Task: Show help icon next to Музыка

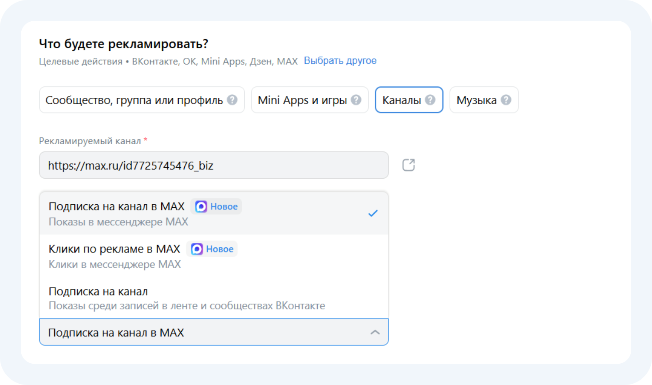Action: coord(506,100)
